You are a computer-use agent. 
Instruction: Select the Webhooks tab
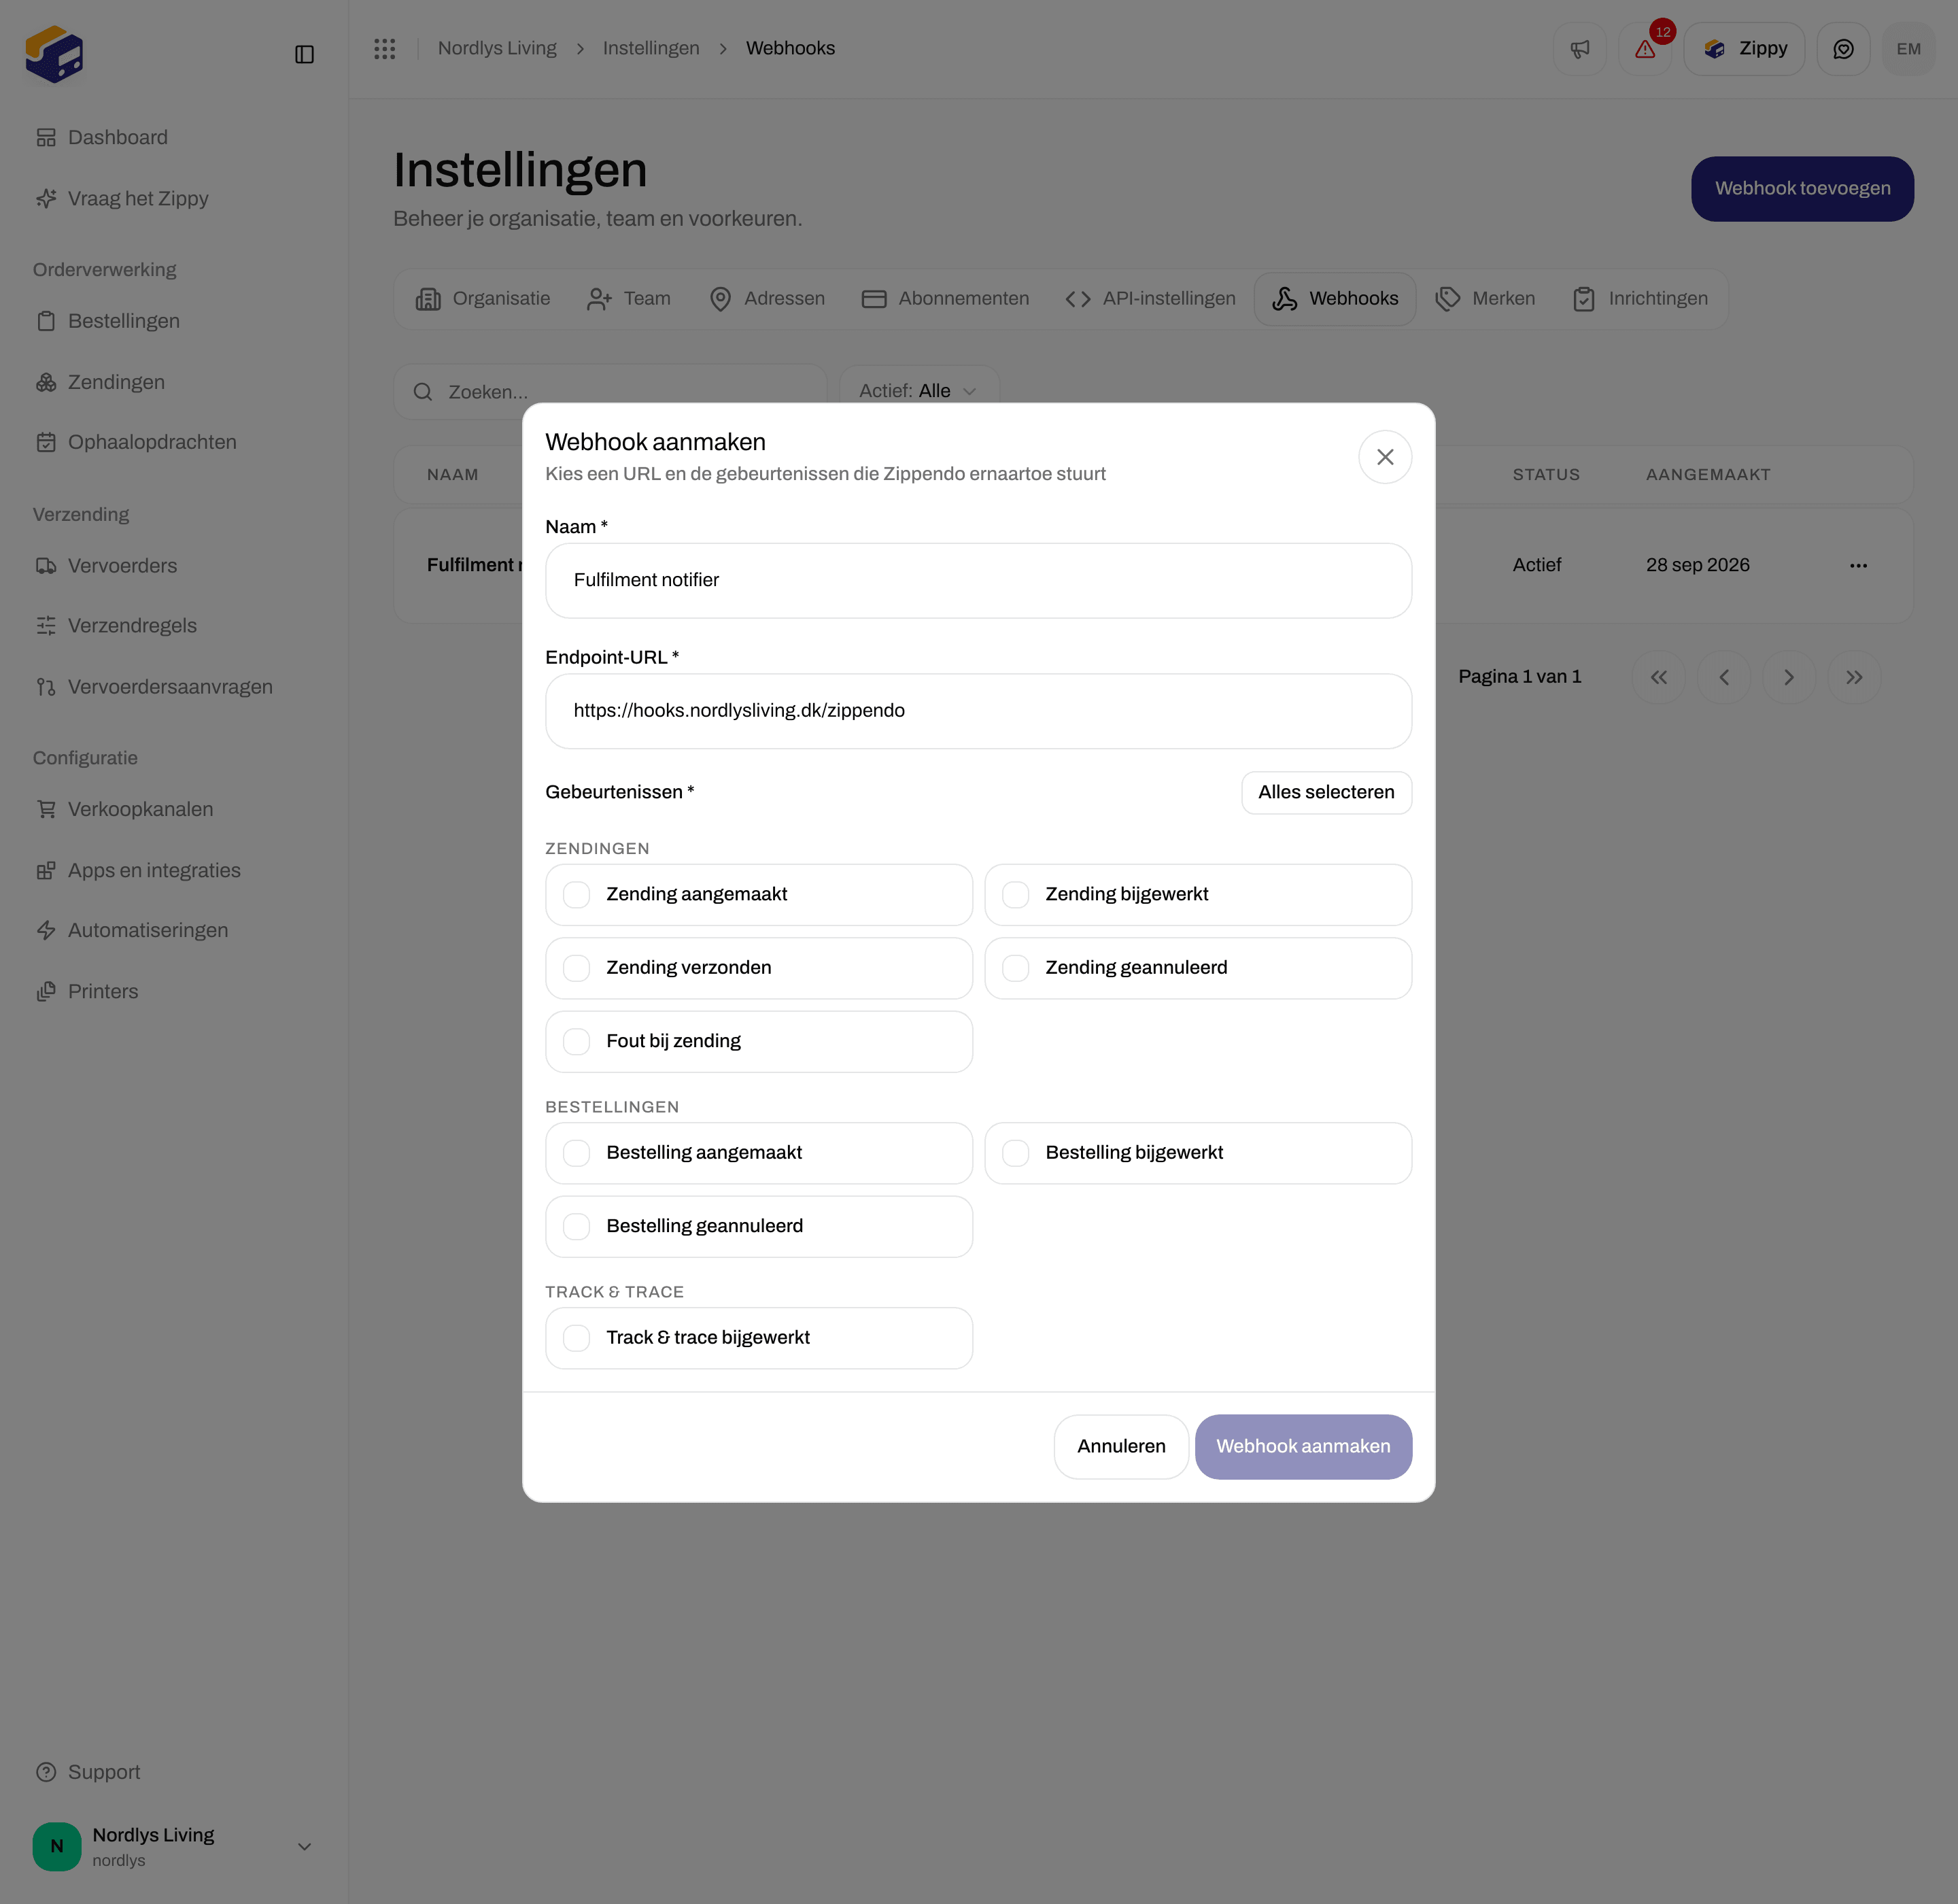click(x=1335, y=299)
